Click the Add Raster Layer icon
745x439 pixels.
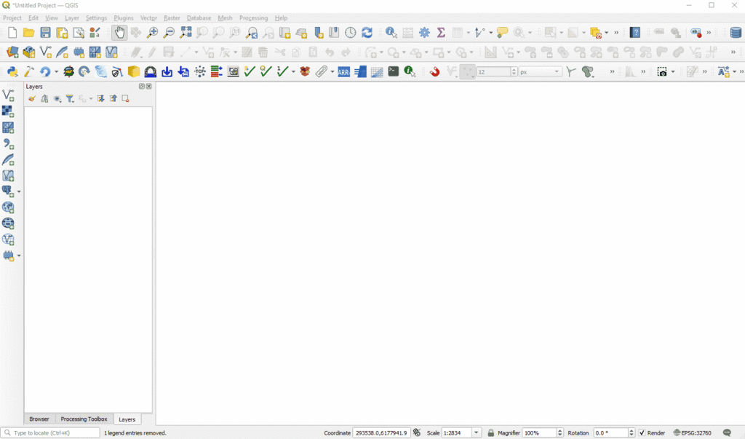[8, 111]
